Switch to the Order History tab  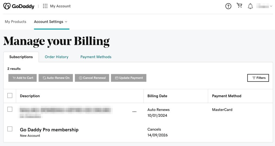56,57
